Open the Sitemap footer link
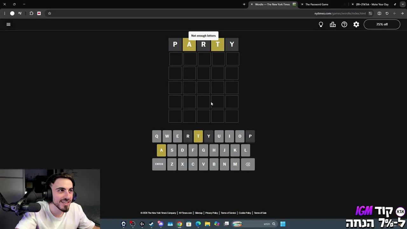 (198, 213)
